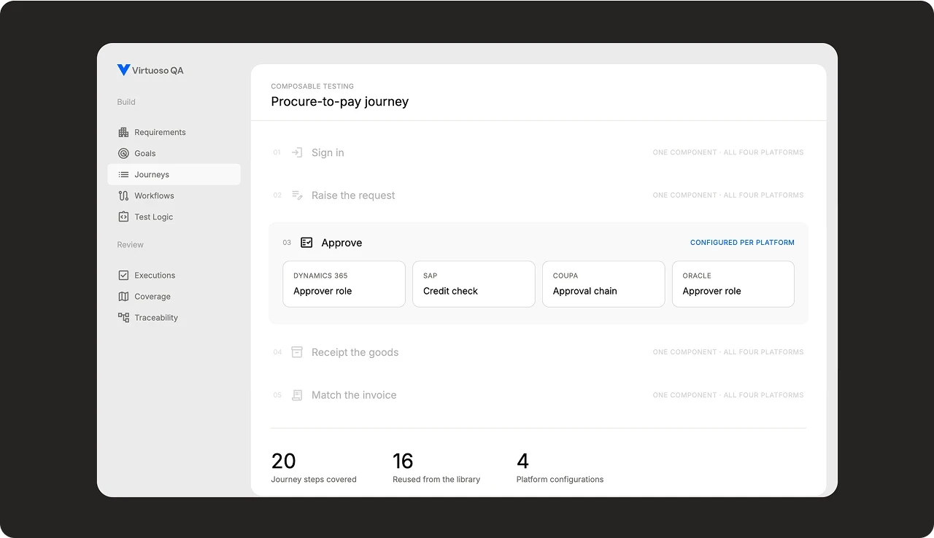Expand the Match the invoice step
This screenshot has width=934, height=538.
point(539,395)
